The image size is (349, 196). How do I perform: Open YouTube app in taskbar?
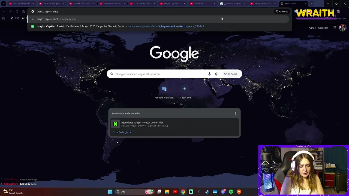pos(175,192)
